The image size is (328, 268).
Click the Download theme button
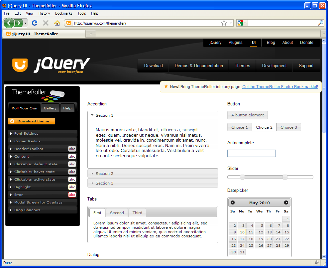tap(32, 121)
